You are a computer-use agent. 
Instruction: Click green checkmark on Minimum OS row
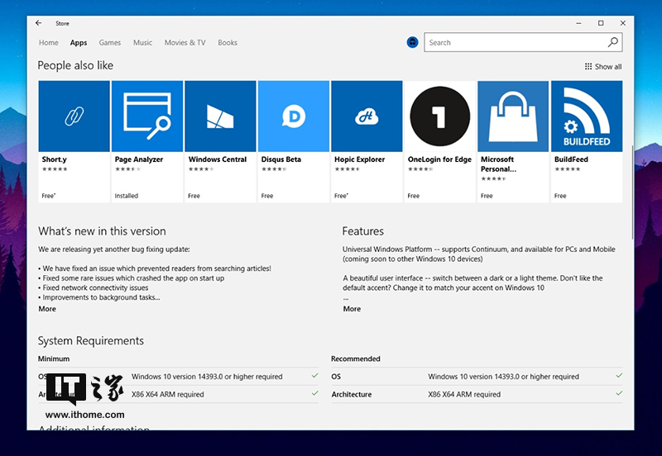point(315,375)
